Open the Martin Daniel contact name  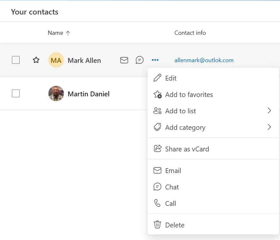(x=88, y=94)
